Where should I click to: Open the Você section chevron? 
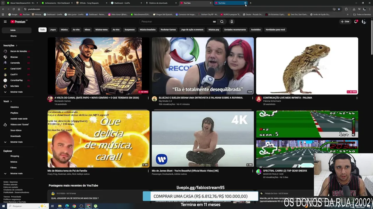11,101
